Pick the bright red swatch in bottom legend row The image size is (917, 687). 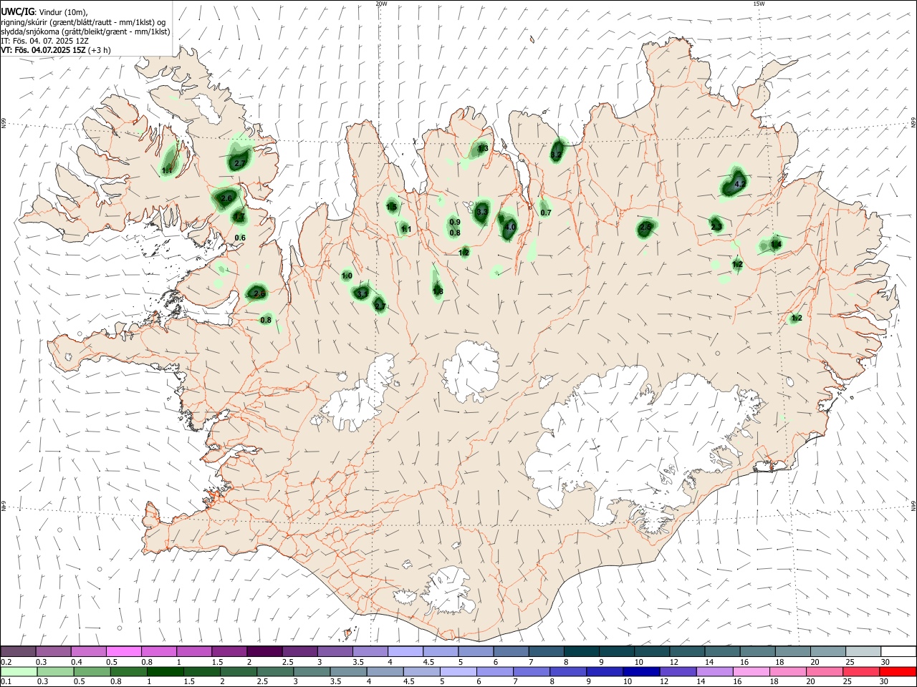[898, 671]
